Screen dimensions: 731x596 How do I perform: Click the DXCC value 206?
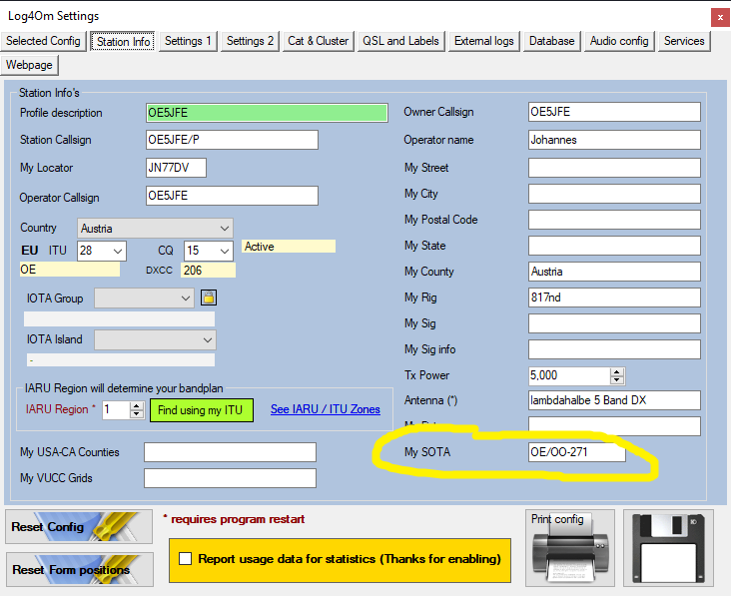coord(208,271)
